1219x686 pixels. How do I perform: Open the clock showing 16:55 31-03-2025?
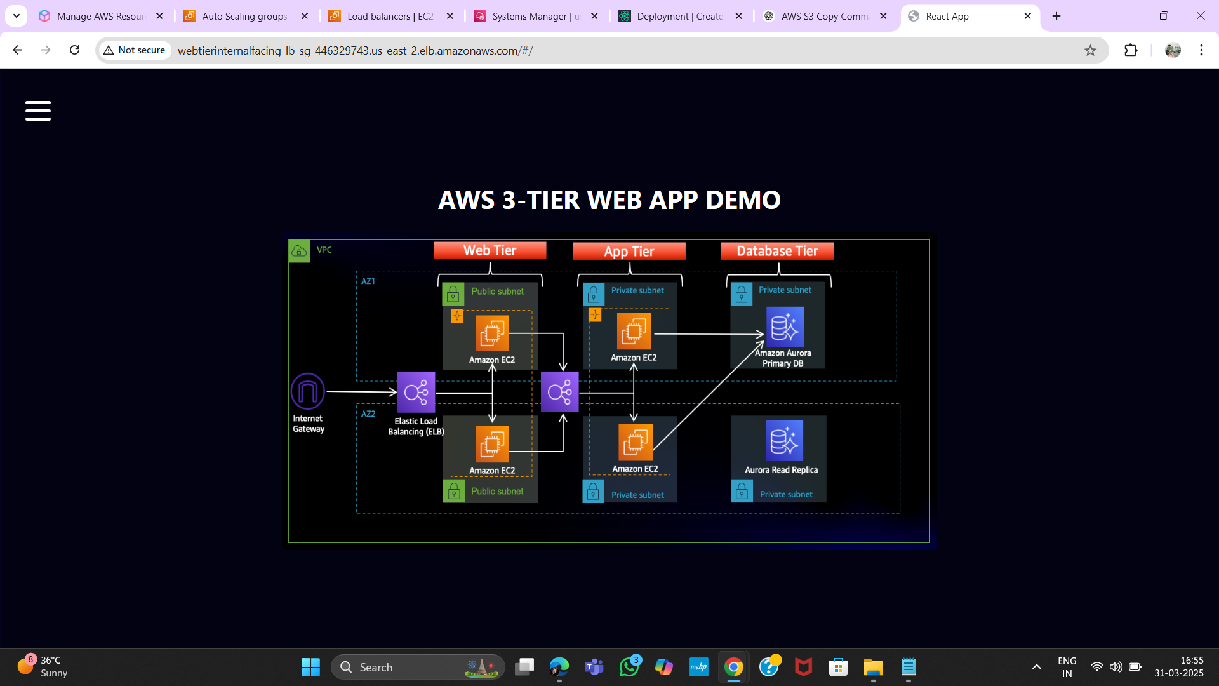click(1179, 667)
